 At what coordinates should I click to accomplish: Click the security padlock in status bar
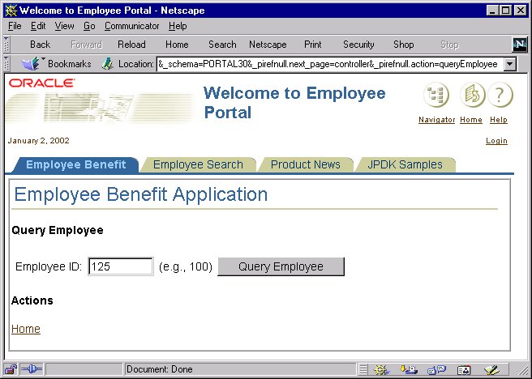click(x=11, y=369)
